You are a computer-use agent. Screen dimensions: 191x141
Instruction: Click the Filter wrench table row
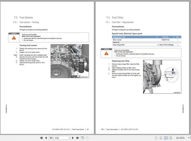146,40
